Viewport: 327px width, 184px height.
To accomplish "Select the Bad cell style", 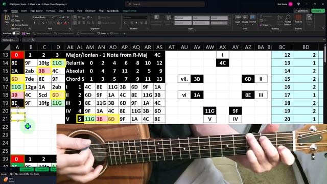I will click(x=201, y=18).
